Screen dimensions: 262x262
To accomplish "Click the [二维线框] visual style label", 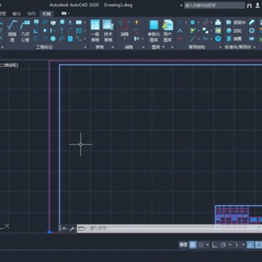I will click(9, 65).
